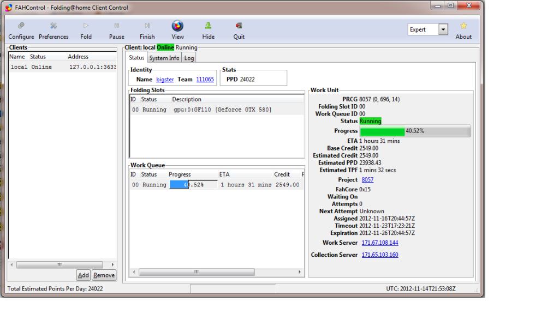The height and width of the screenshot is (314, 559).
Task: Open the About star icon
Action: 463,26
